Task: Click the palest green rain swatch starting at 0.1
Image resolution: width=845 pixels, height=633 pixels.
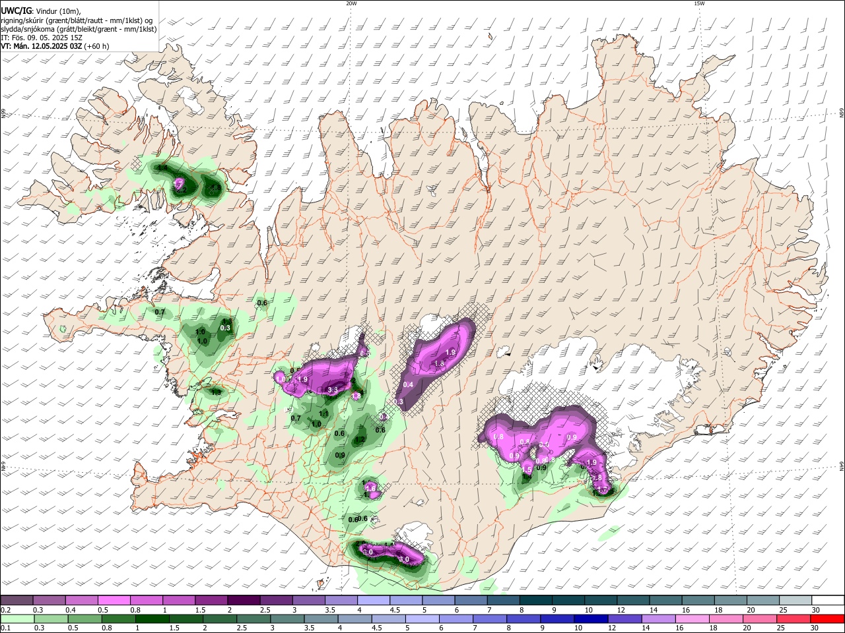Action: [17, 618]
